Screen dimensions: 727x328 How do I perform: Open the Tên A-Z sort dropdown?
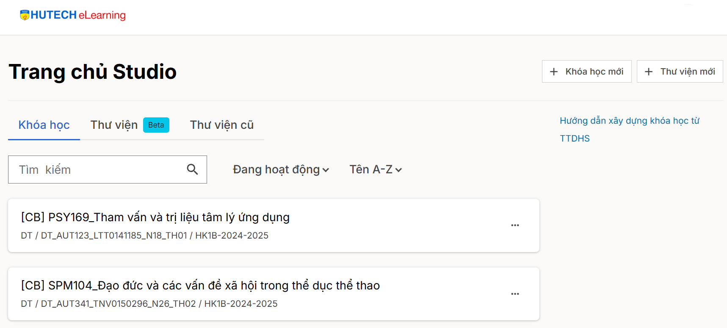tap(371, 170)
